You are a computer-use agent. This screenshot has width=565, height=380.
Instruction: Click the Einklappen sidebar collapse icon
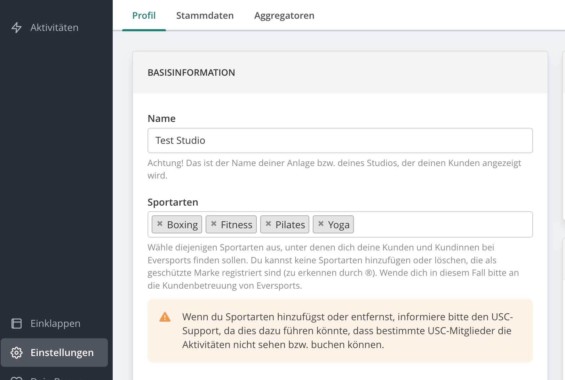click(16, 323)
